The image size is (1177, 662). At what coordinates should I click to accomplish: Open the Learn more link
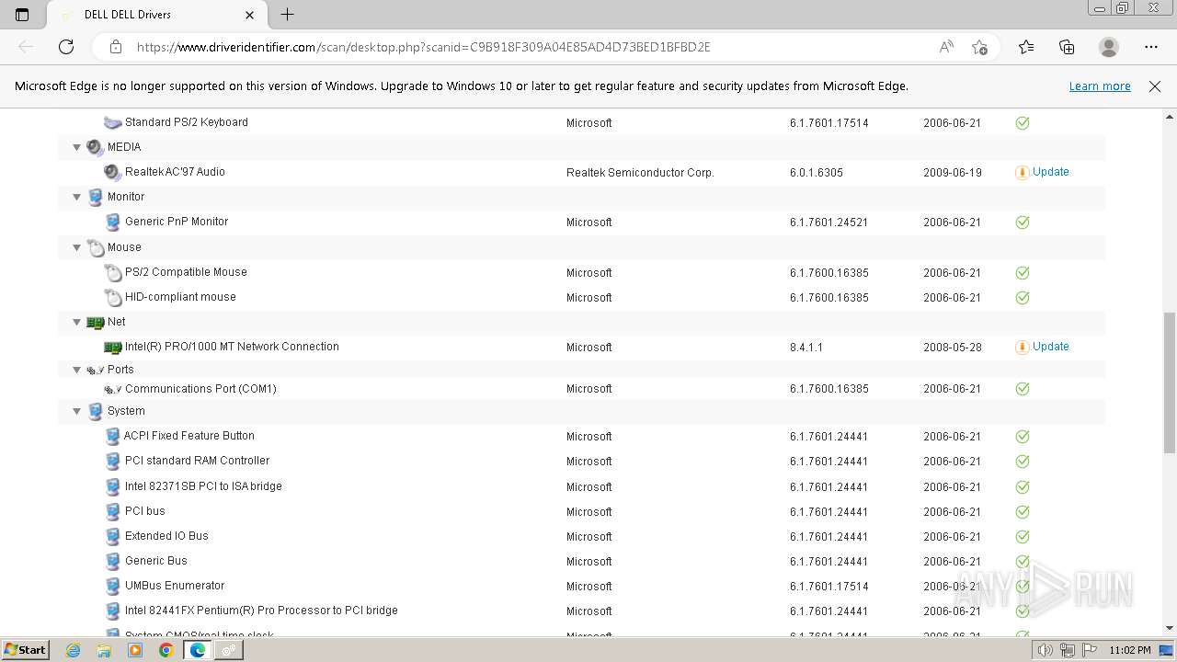click(x=1100, y=86)
